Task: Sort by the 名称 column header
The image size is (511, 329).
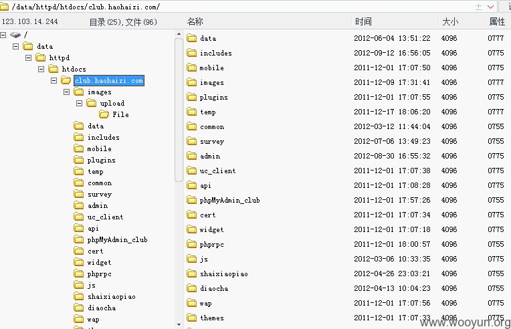Action: click(195, 21)
